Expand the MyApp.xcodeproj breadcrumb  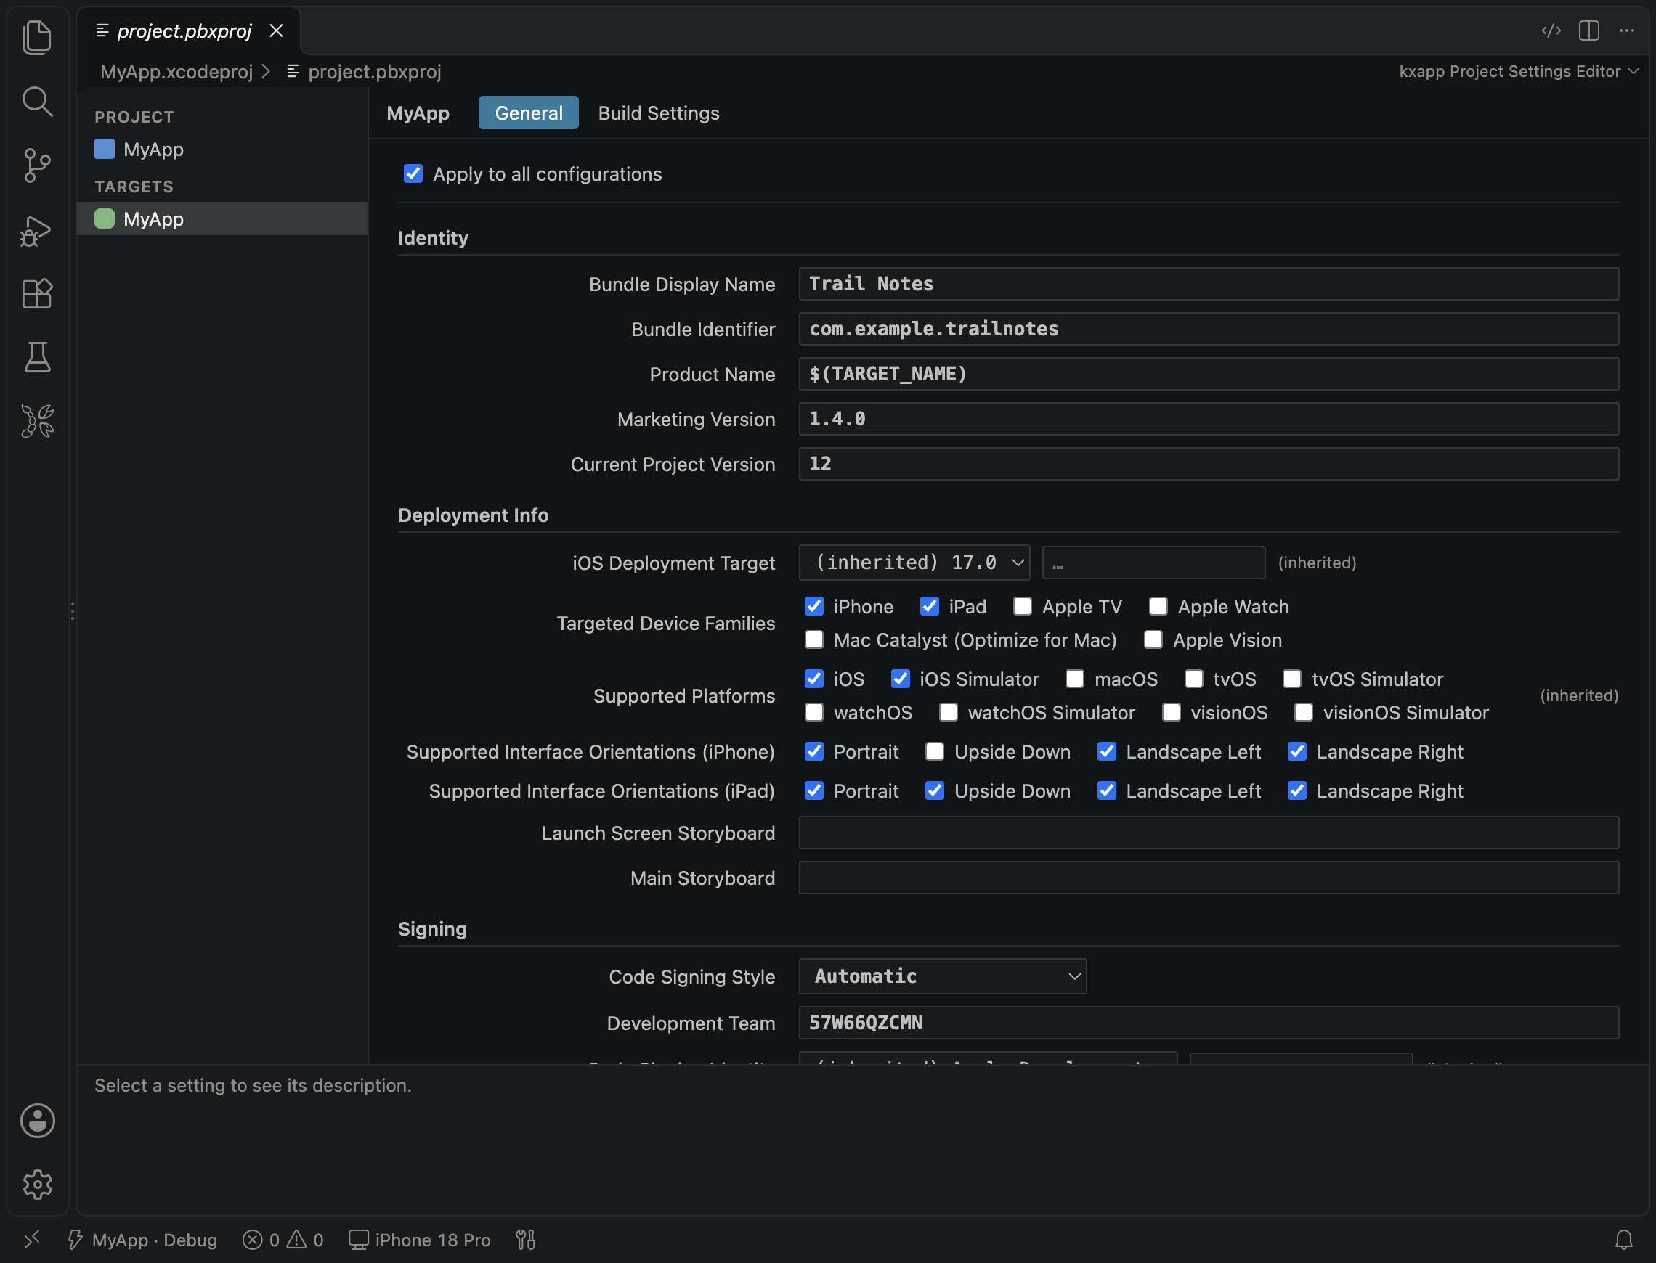[176, 71]
